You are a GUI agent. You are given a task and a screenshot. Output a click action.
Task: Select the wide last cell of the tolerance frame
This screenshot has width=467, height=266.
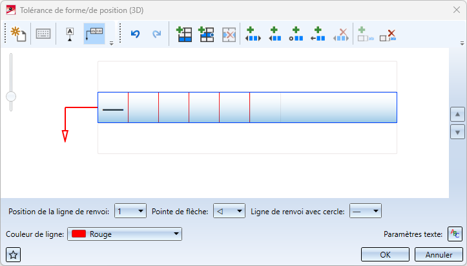pos(338,107)
